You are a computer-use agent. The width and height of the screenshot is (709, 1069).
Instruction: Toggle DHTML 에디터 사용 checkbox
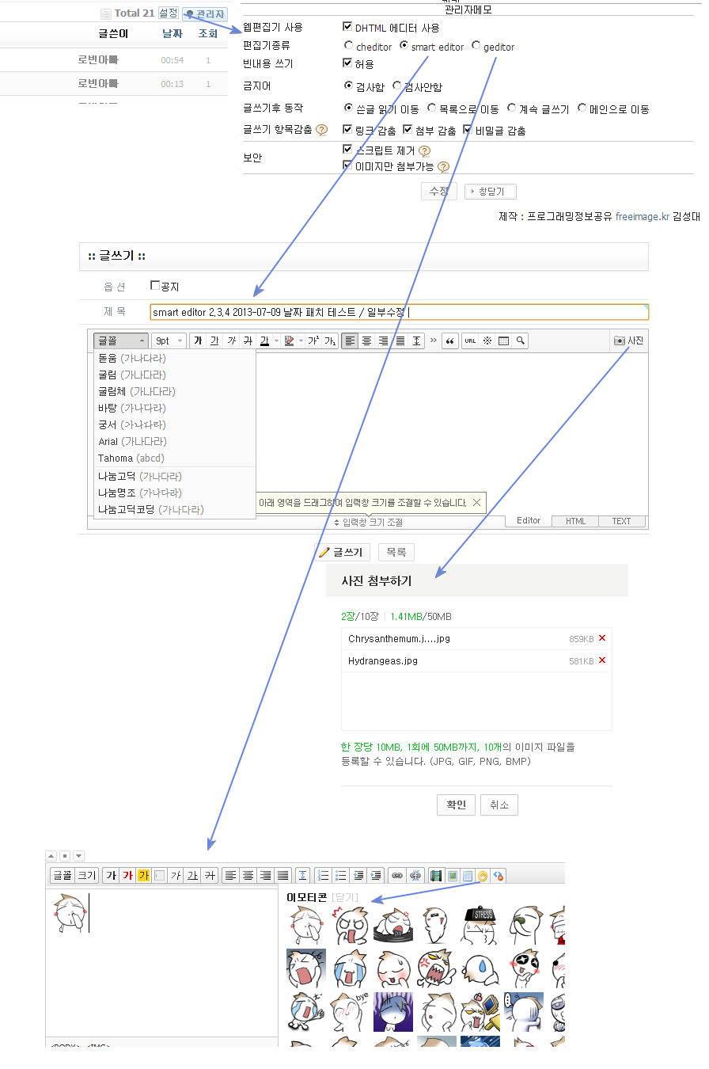347,26
